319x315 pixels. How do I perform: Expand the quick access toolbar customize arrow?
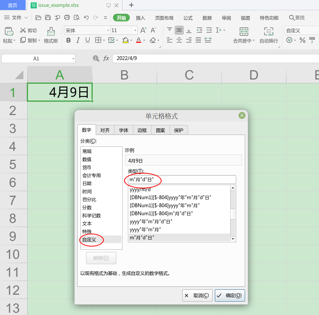click(105, 18)
